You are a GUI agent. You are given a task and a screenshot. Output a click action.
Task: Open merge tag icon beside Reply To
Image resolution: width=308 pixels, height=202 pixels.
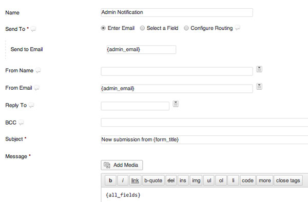(176, 104)
